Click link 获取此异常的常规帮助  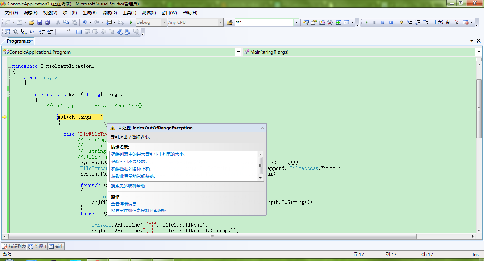pos(134,177)
